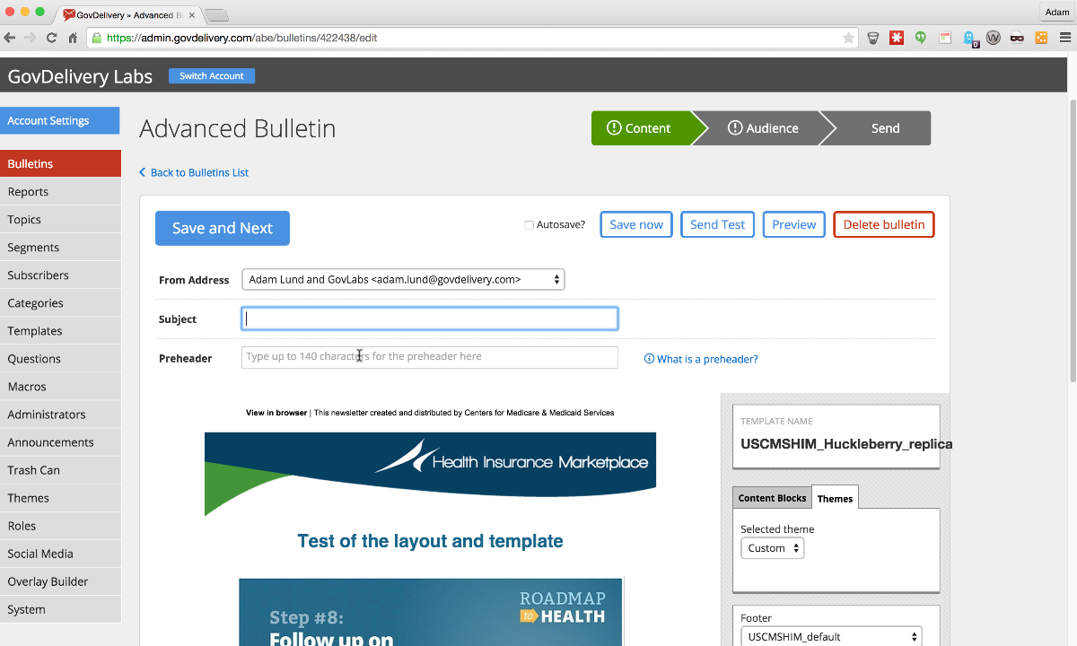Open the From Address dropdown
Image resolution: width=1077 pixels, height=646 pixels.
(x=403, y=279)
